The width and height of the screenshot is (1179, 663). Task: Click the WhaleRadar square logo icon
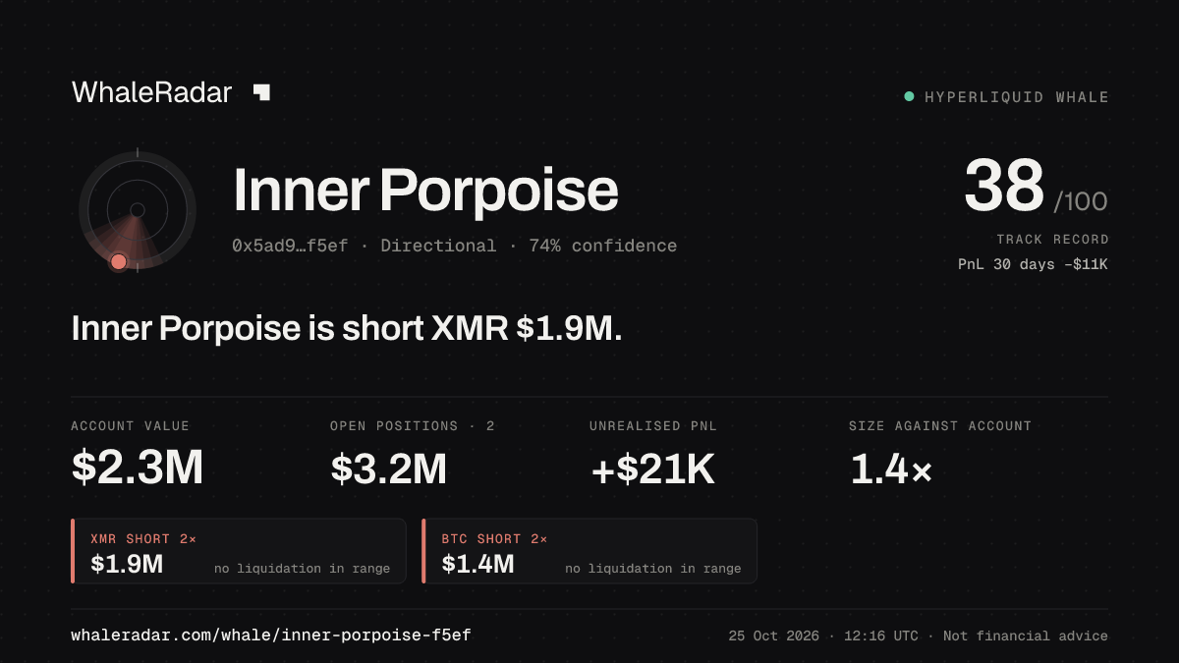261,92
